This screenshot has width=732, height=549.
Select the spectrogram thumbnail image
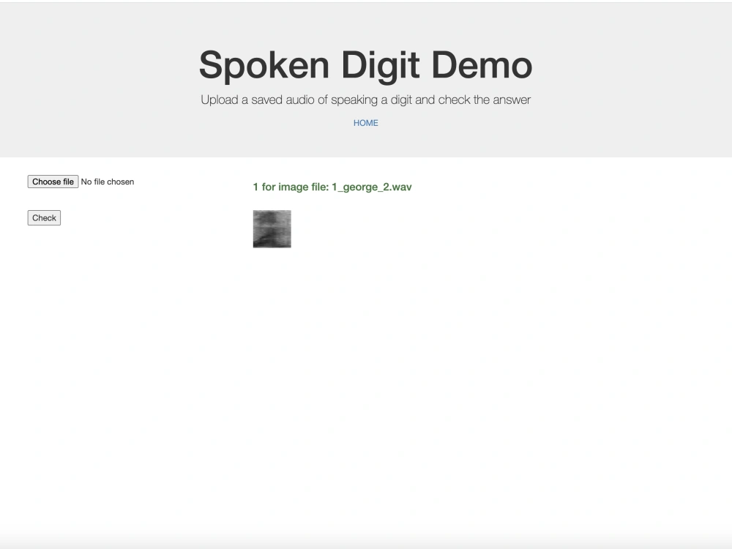point(272,228)
